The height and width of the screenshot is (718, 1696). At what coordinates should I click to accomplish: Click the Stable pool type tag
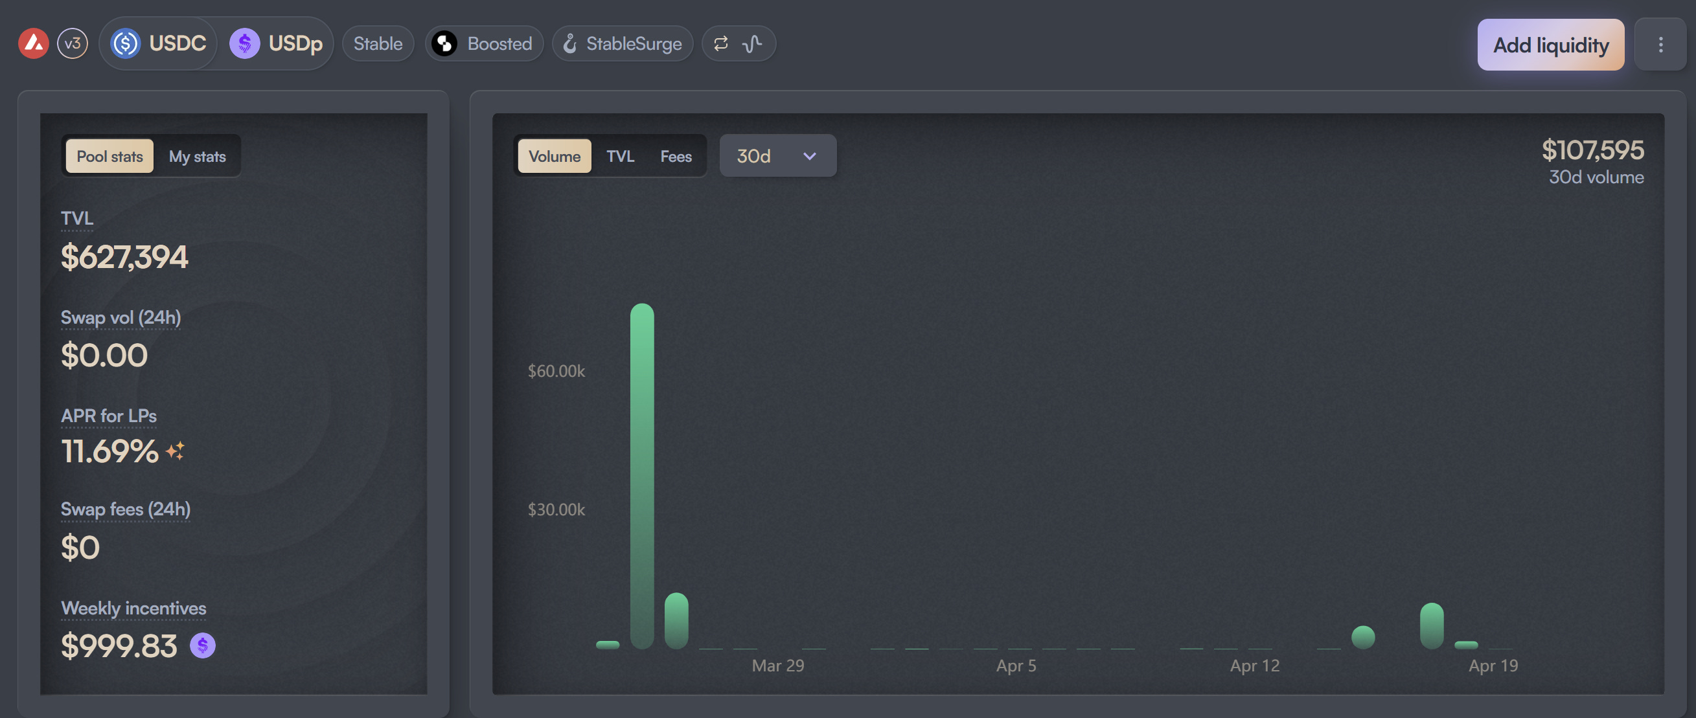(378, 44)
